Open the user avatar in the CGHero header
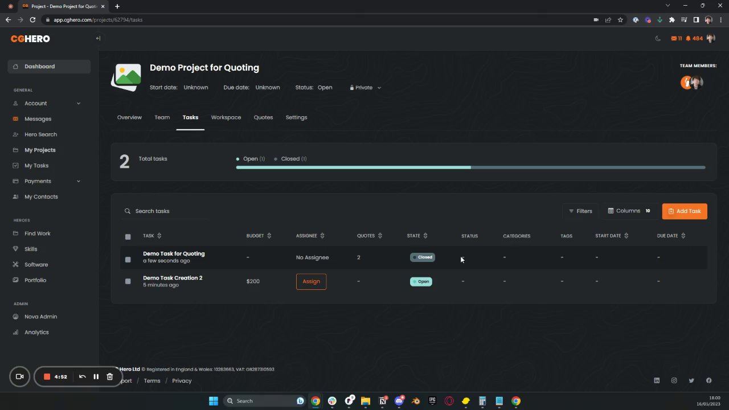The width and height of the screenshot is (729, 410). (711, 39)
